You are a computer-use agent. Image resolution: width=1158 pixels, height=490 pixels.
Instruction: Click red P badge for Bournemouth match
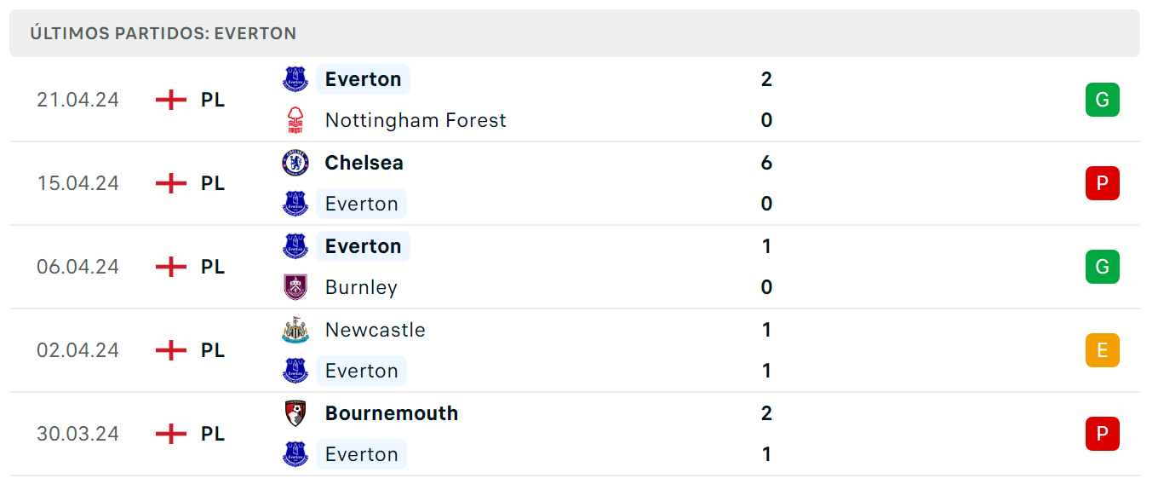point(1103,434)
